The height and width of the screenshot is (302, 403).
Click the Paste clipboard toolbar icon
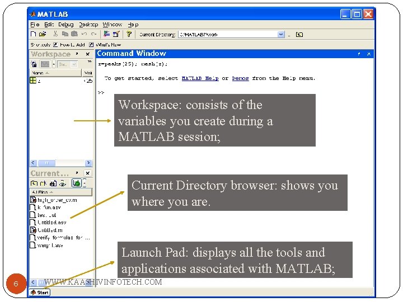point(74,34)
